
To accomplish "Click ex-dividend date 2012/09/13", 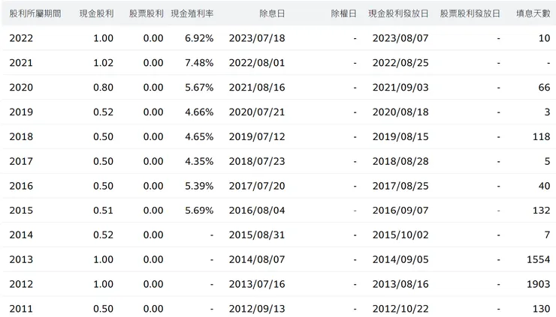I will pos(257,309).
